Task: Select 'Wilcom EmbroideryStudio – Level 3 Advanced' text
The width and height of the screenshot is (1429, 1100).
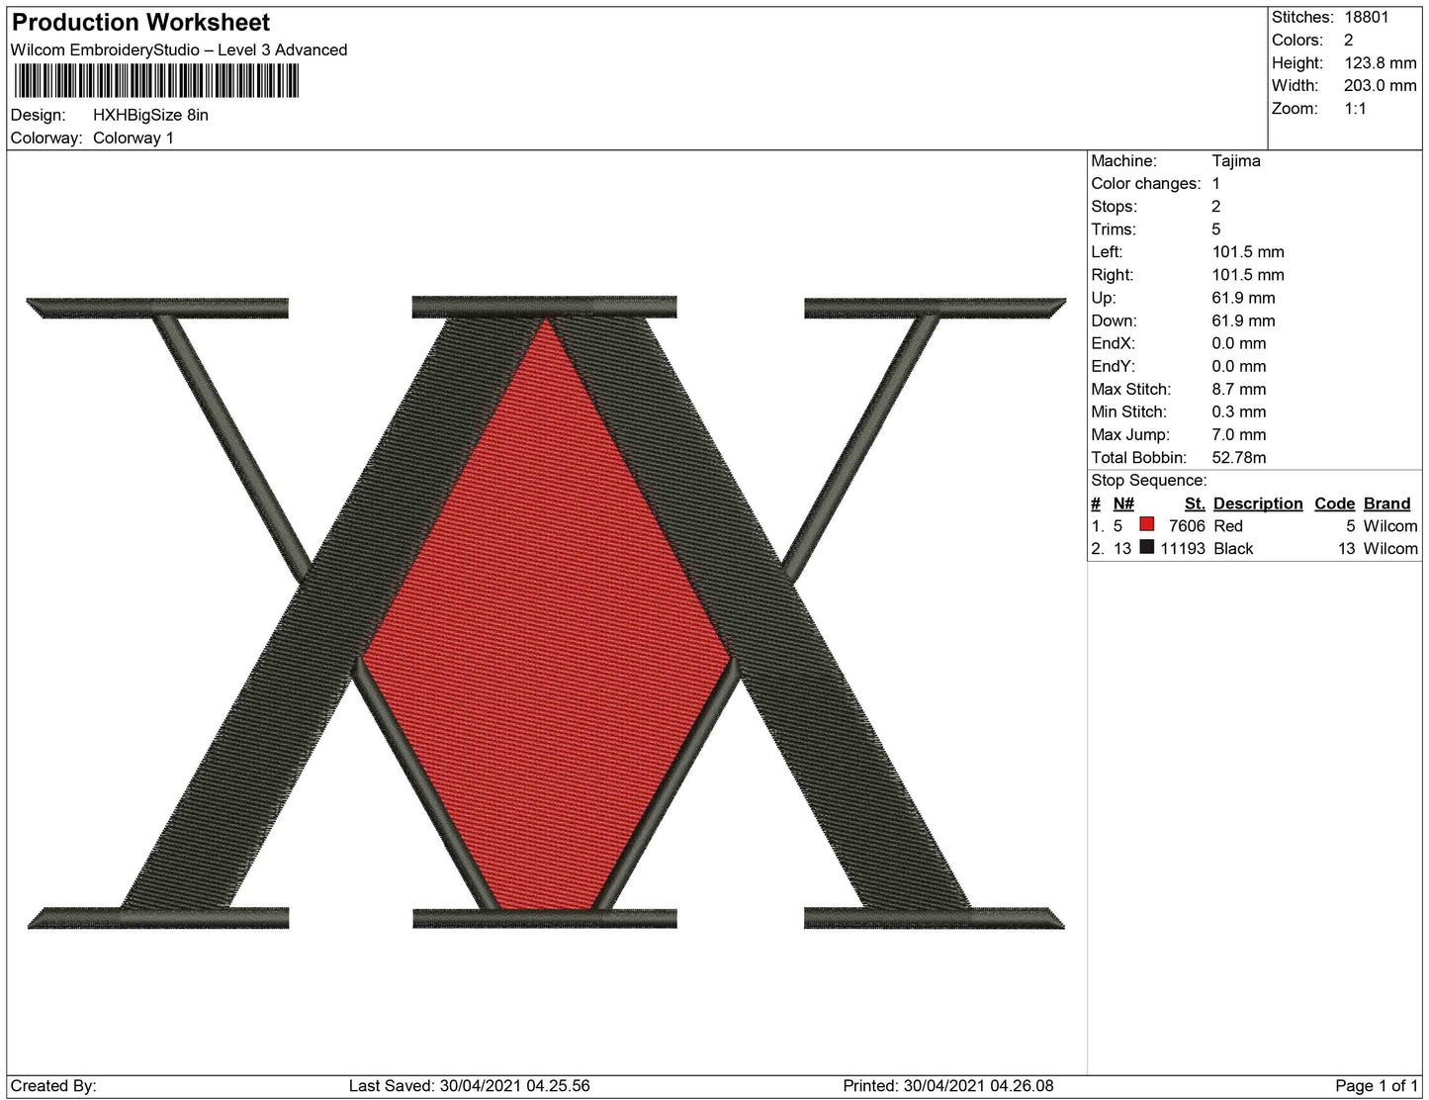Action: tap(179, 49)
